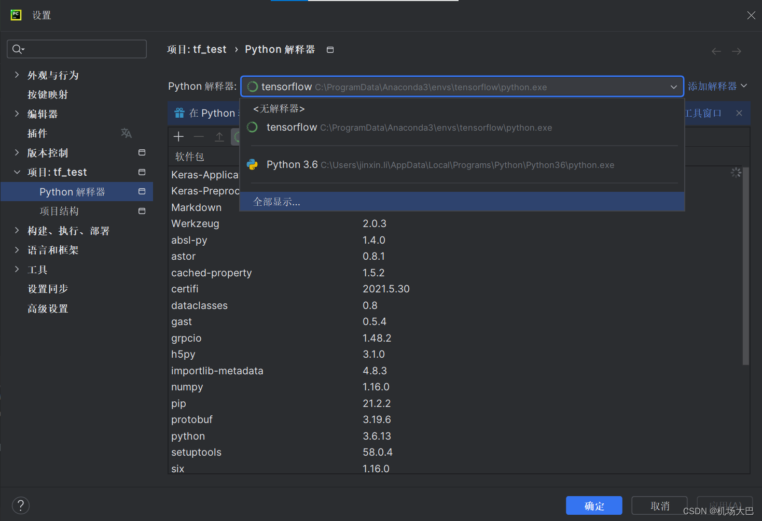The width and height of the screenshot is (762, 521).
Task: Expand the 版本控制 section
Action: [17, 152]
